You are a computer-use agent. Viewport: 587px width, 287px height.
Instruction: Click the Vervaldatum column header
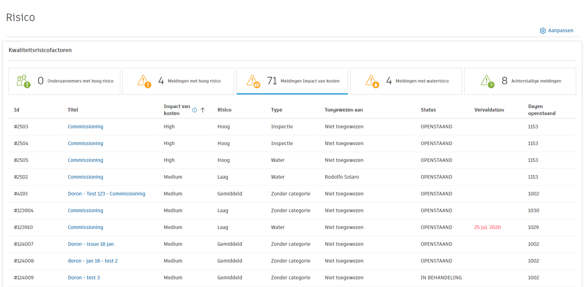pos(489,110)
